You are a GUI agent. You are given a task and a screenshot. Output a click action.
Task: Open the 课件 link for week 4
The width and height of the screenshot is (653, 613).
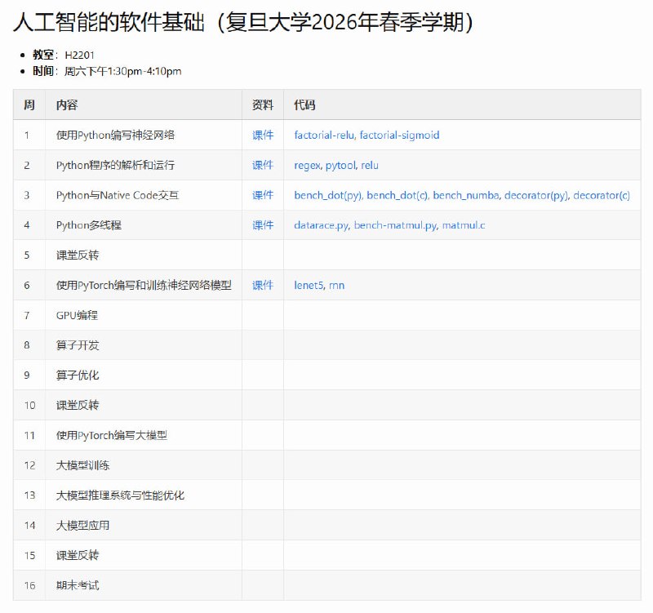point(260,224)
